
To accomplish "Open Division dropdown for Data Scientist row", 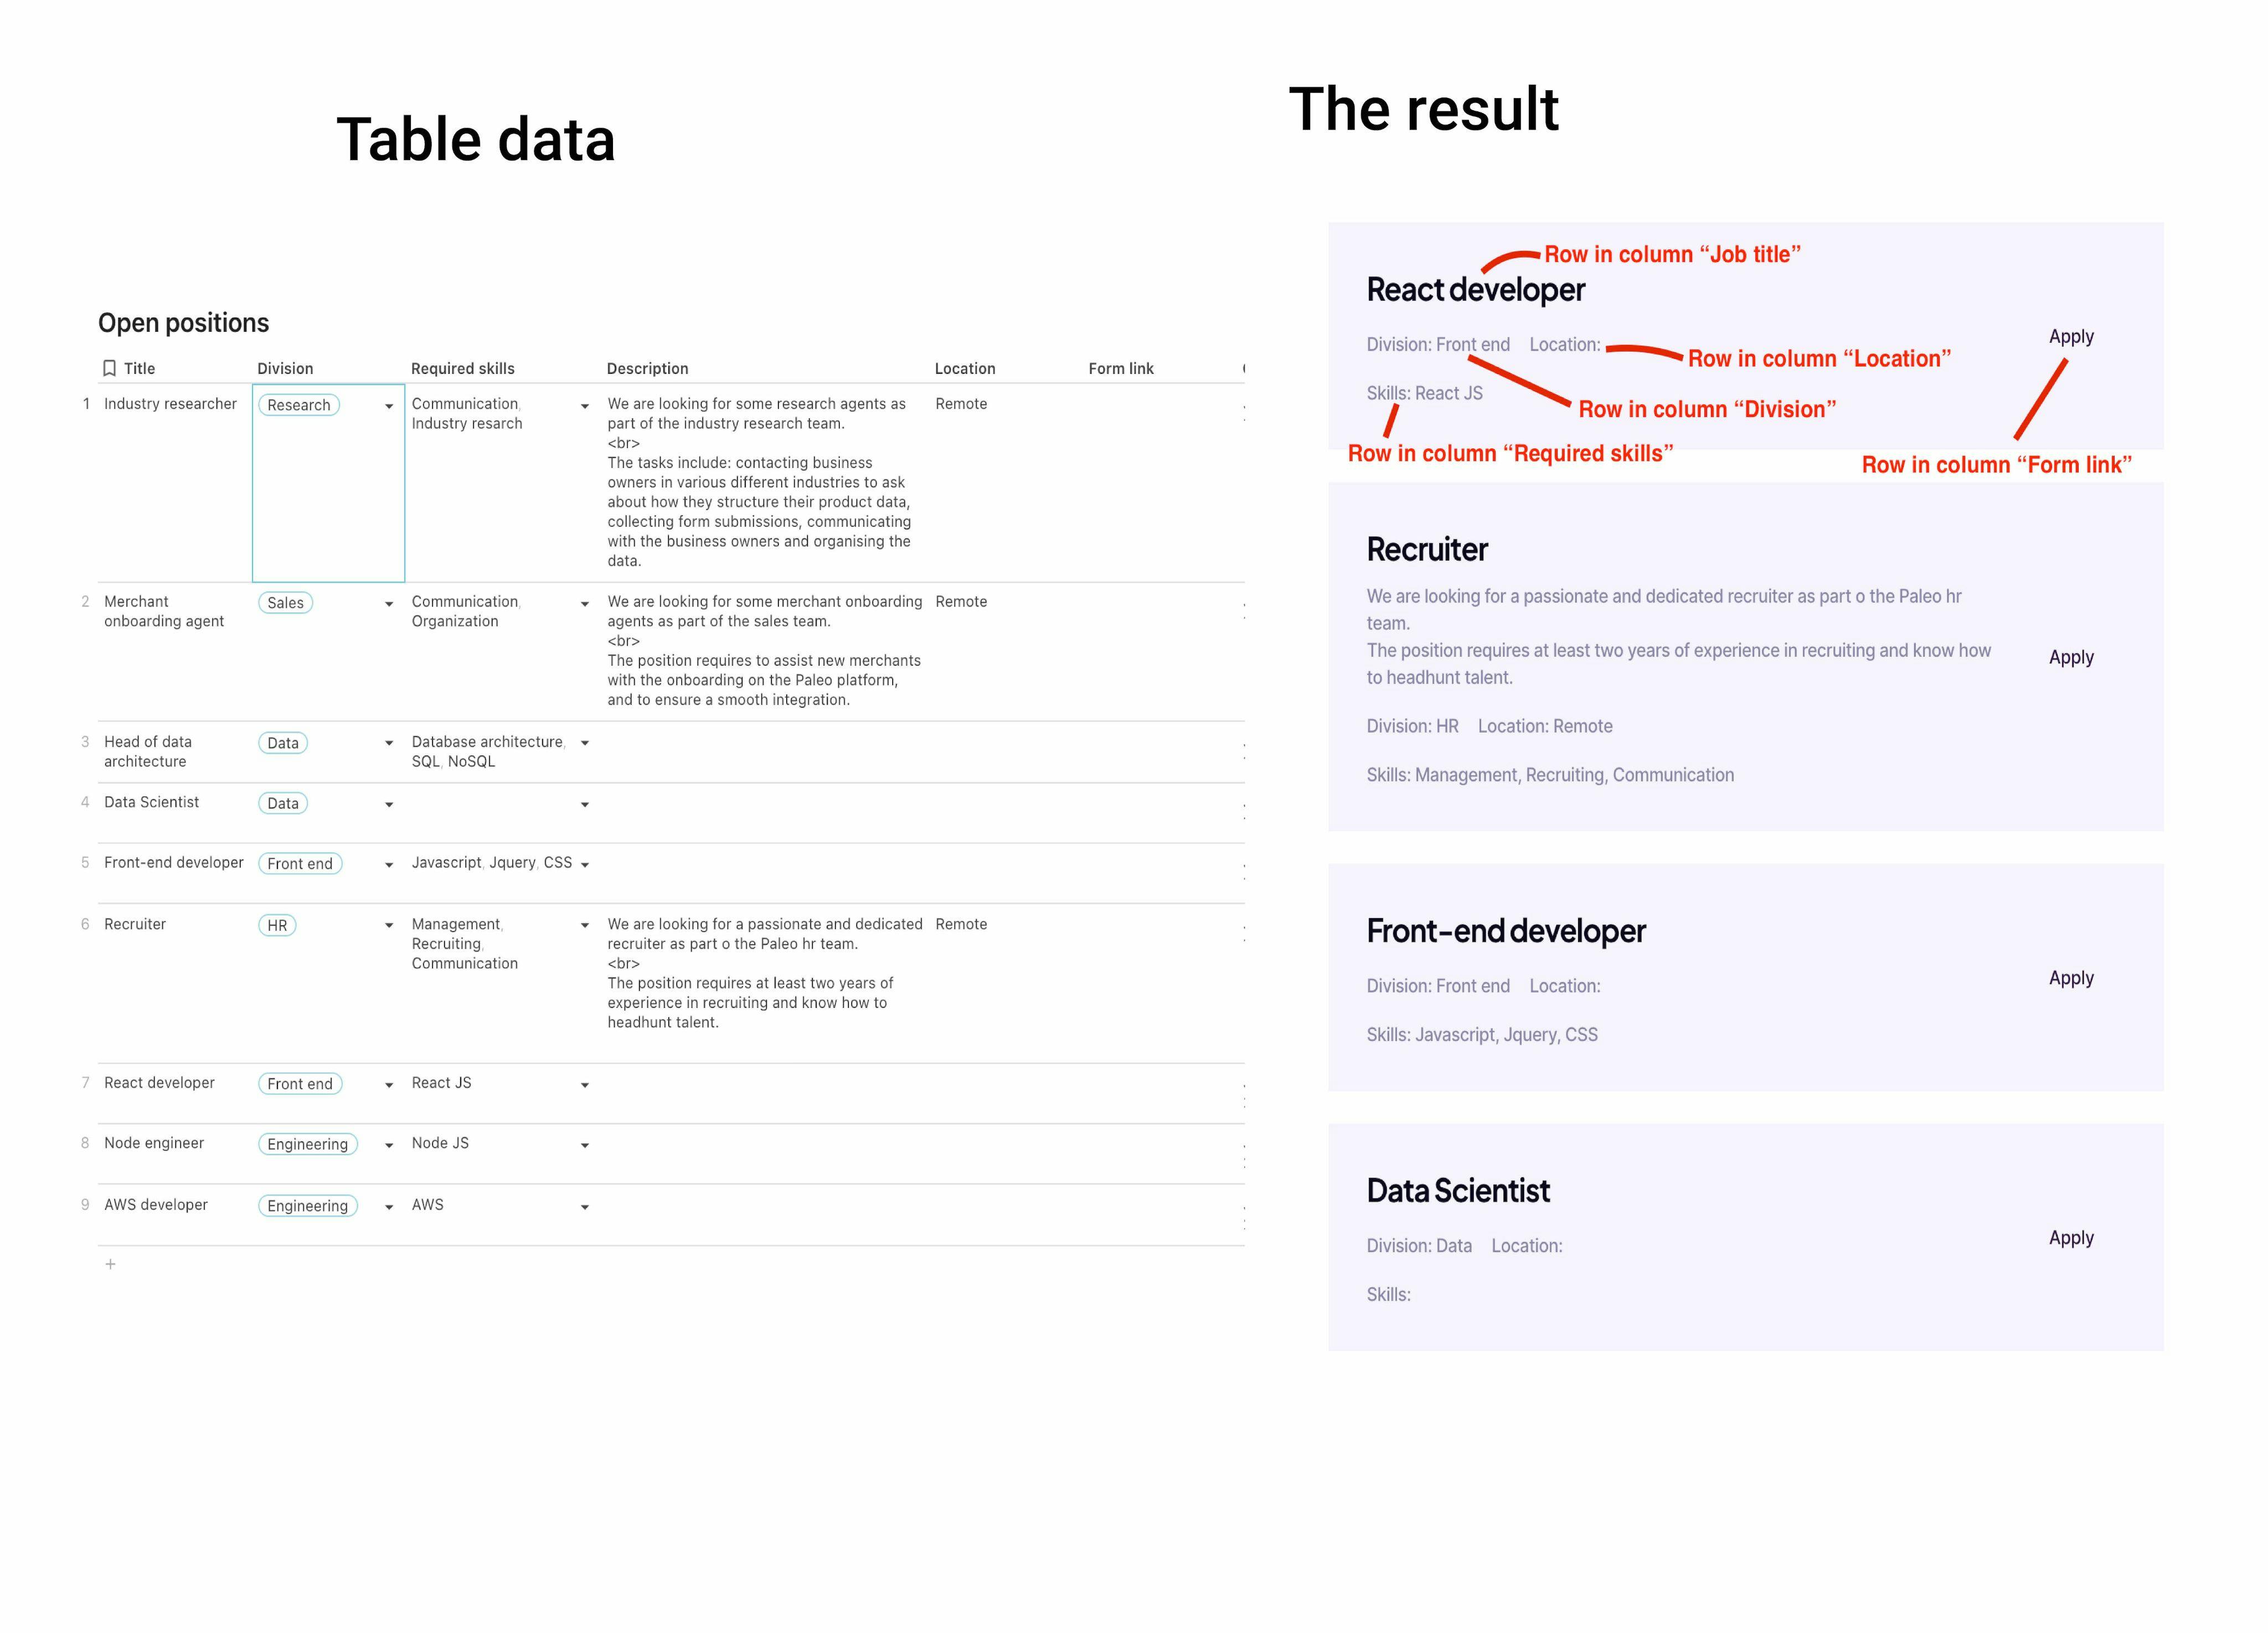I will [389, 805].
